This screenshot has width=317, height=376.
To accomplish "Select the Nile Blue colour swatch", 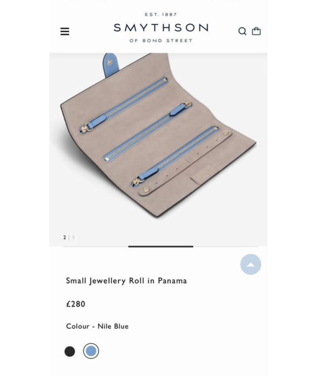I will tap(91, 351).
